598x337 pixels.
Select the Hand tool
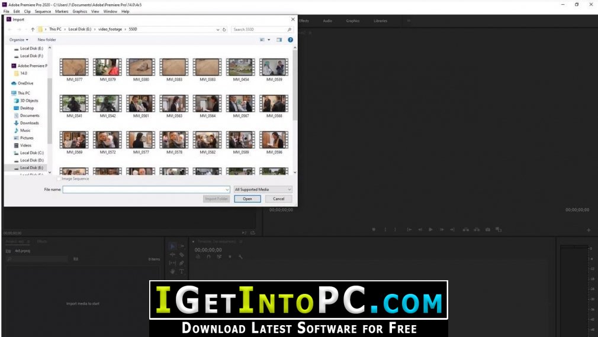click(172, 271)
